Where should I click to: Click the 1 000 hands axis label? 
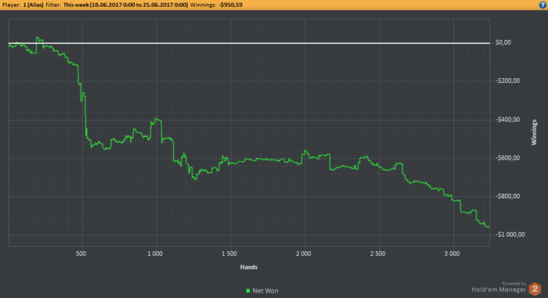[155, 253]
